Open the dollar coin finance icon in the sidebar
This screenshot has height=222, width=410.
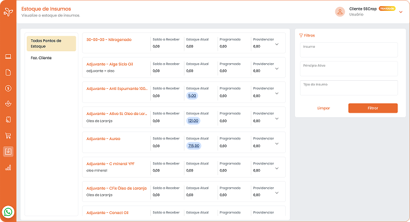(x=8, y=88)
